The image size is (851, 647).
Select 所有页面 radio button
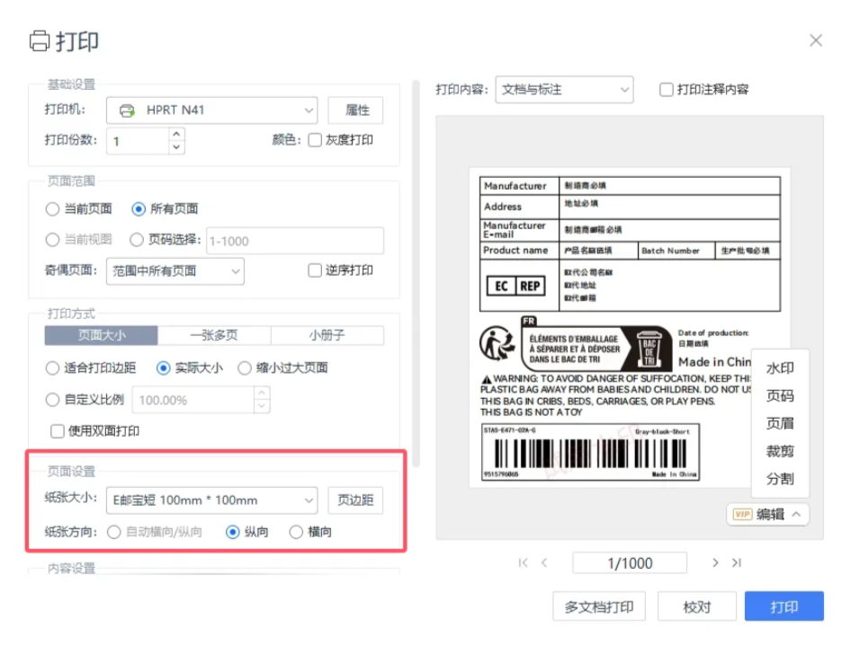point(139,208)
